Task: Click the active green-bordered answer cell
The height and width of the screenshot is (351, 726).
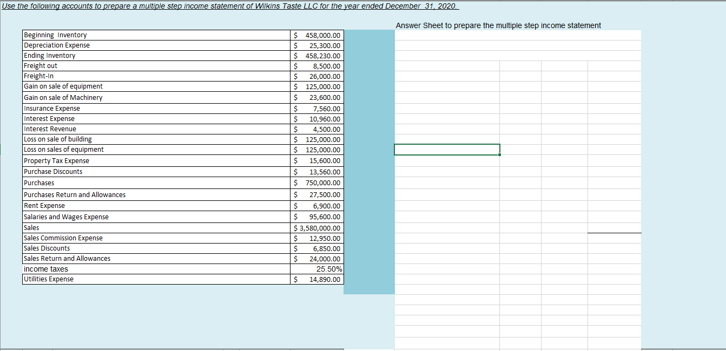Action: [447, 150]
